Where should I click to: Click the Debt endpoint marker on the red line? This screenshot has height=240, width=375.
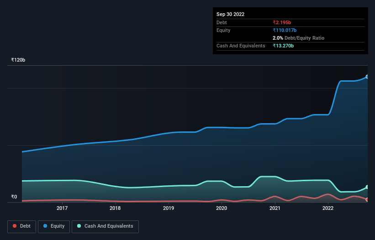[367, 200]
